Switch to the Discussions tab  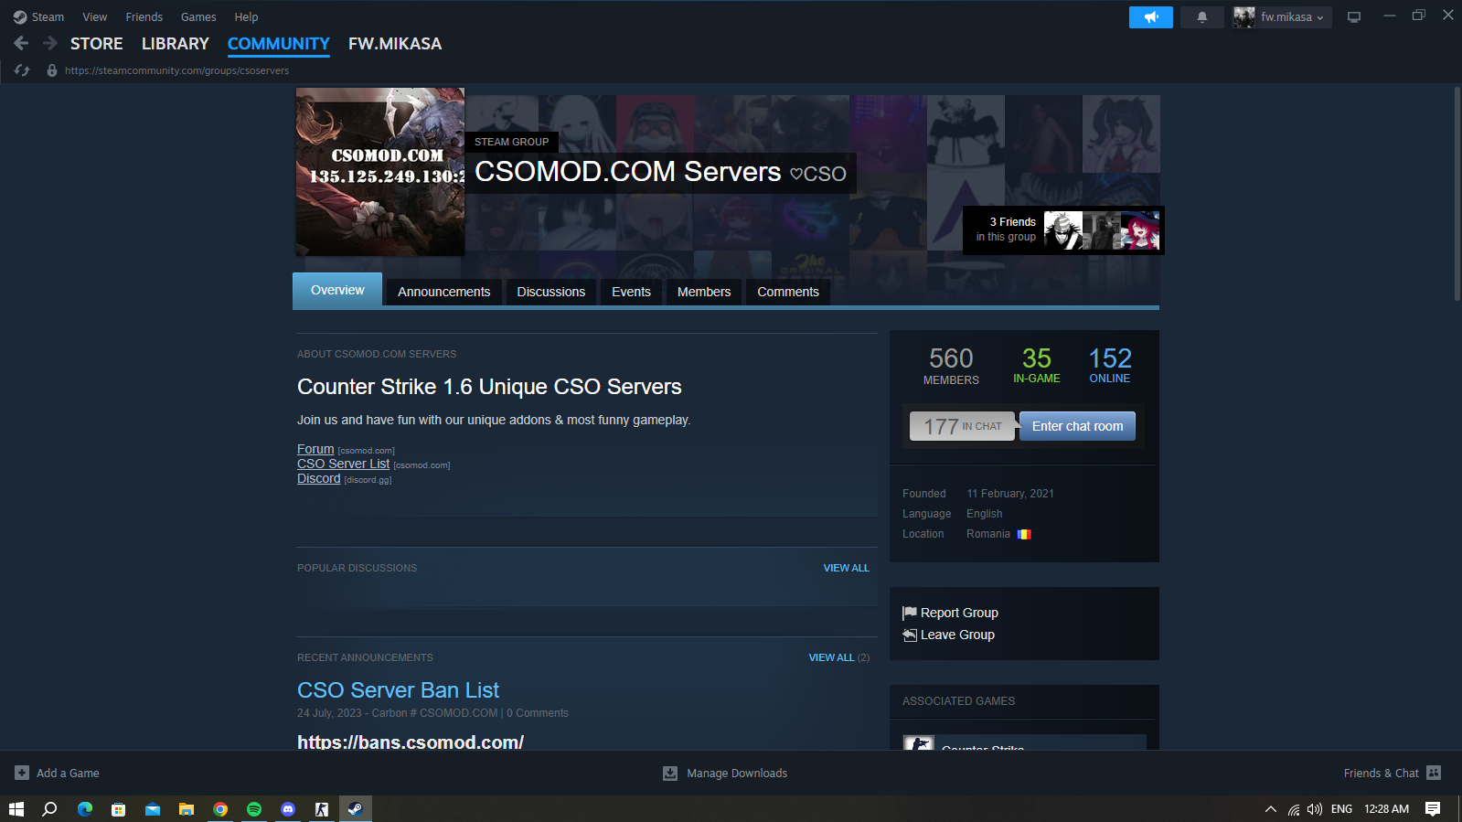550,292
